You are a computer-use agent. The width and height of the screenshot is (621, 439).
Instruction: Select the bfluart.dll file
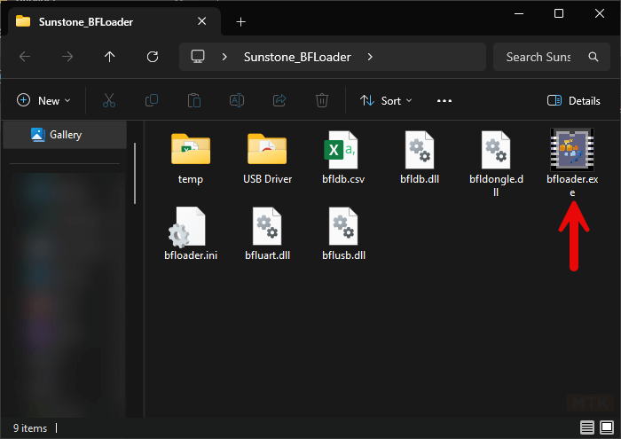coord(267,233)
